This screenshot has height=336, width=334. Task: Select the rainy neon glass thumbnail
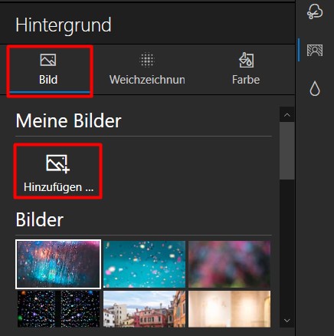58,264
